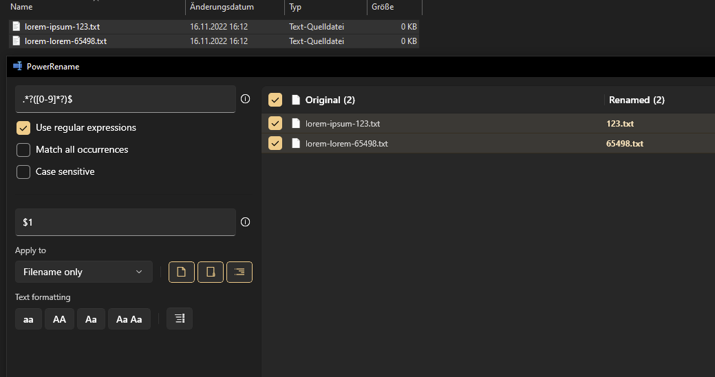Click the replace-with field containing $1

[x=125, y=222]
